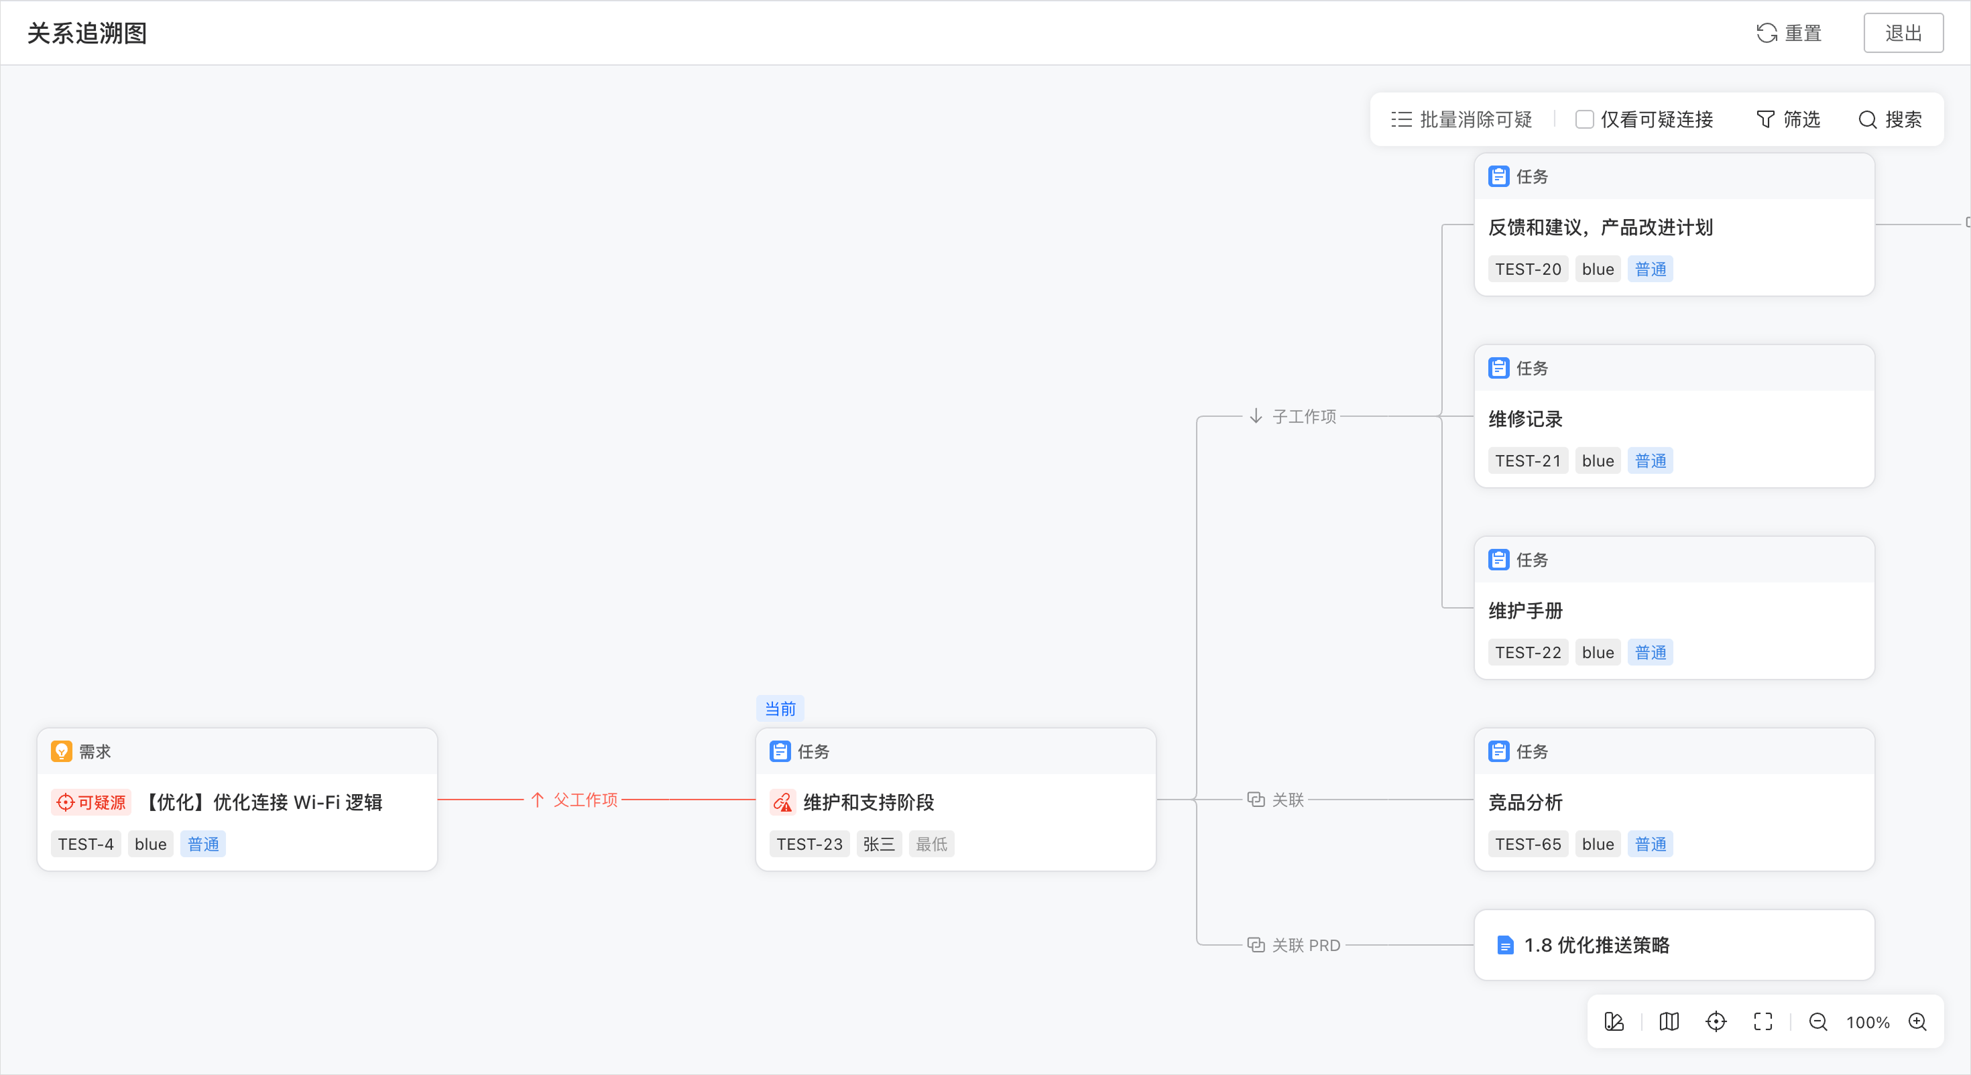Click the task icon on the 当前 card
This screenshot has width=1971, height=1075.
[x=780, y=751]
